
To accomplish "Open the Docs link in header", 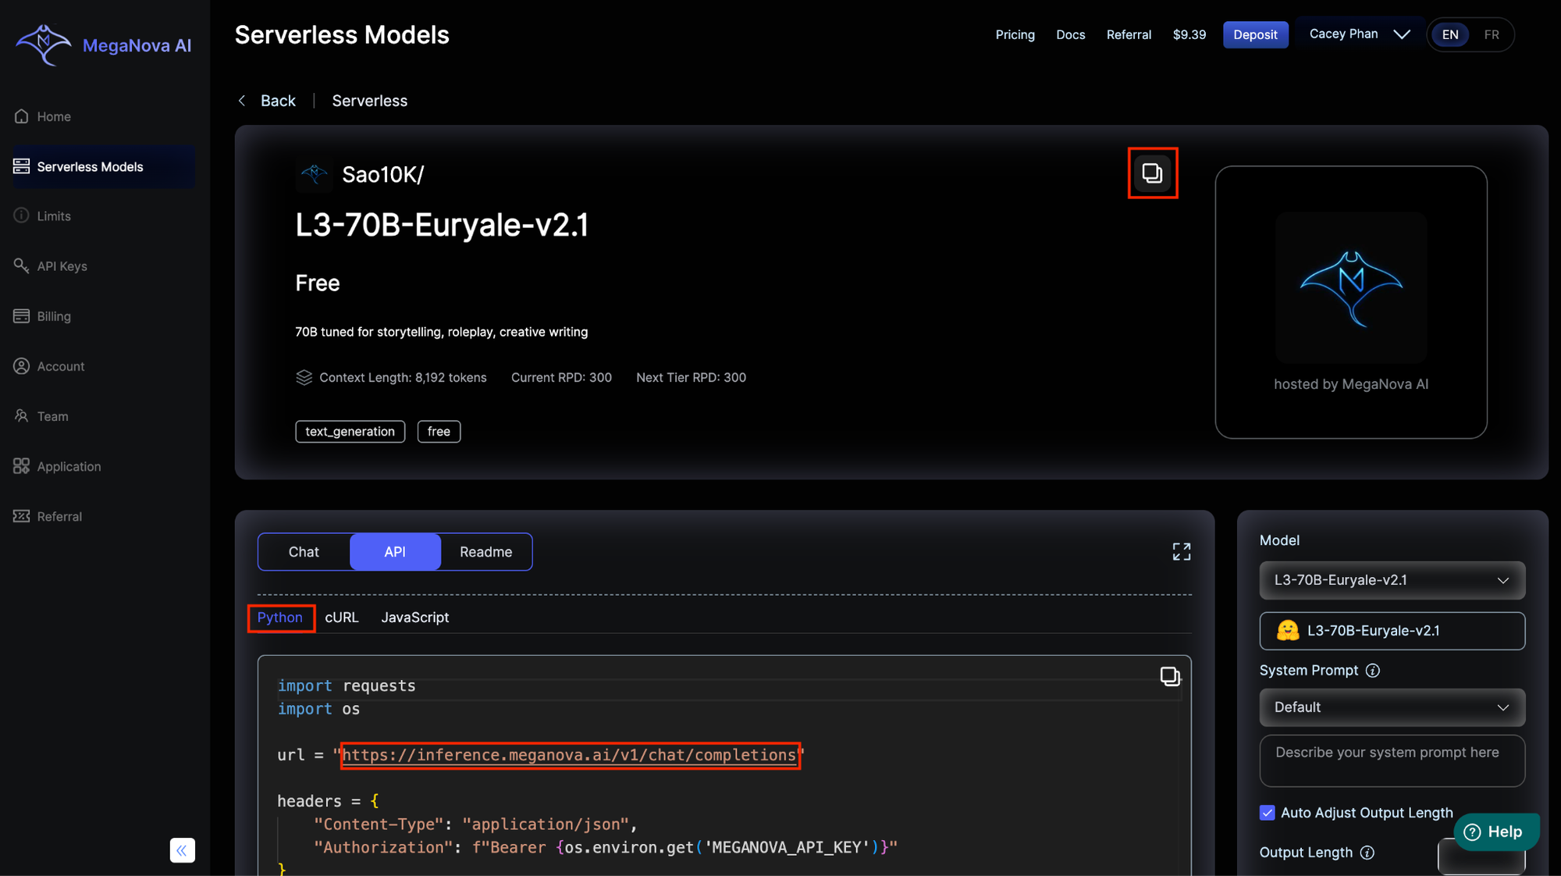I will [x=1070, y=34].
